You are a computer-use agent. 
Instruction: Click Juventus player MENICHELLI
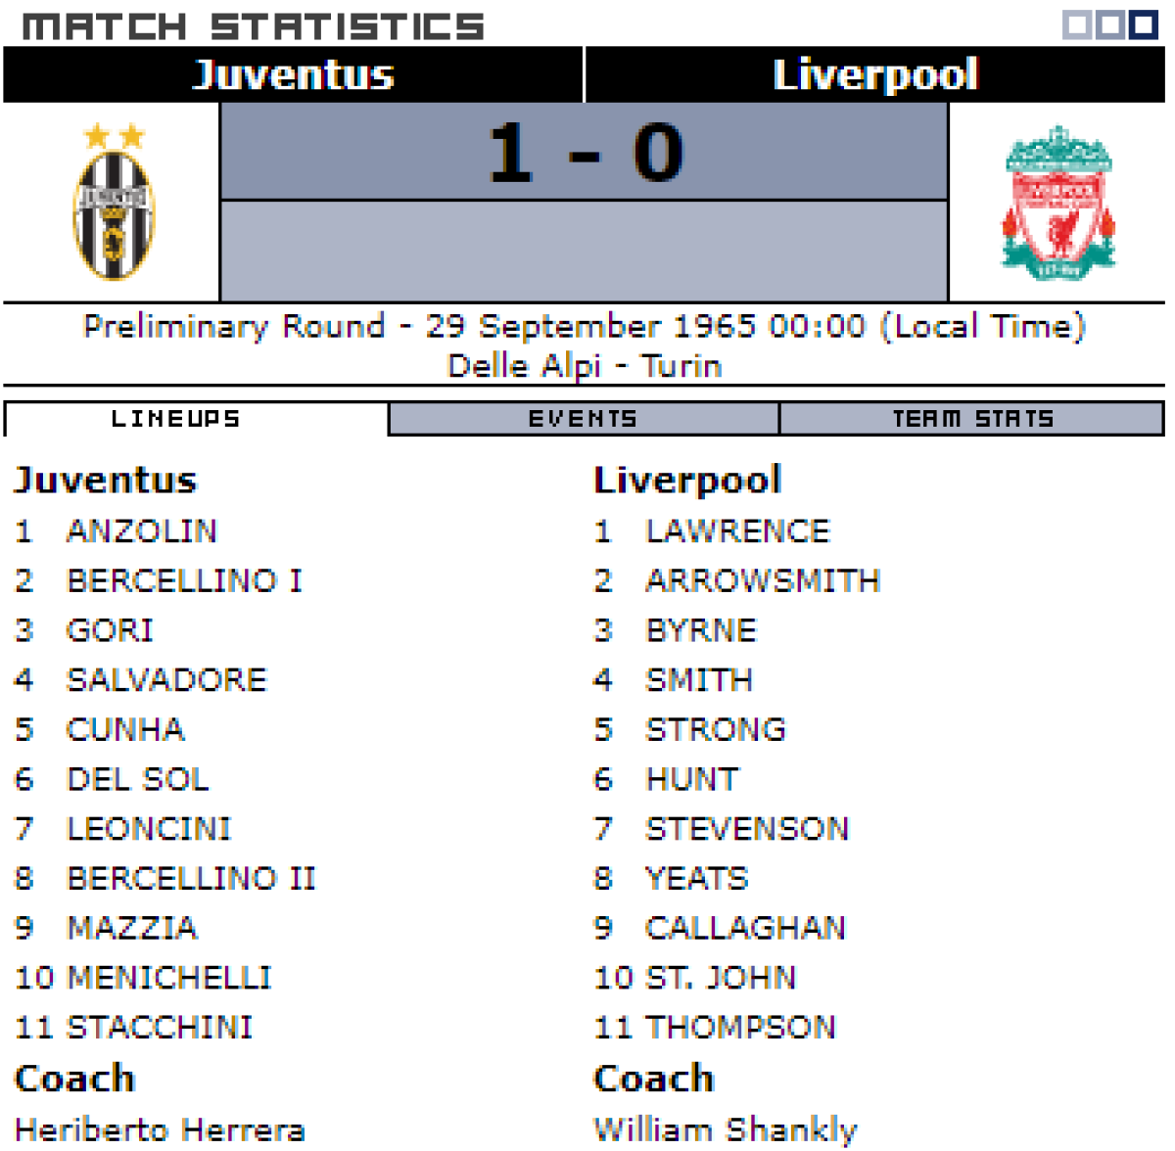click(168, 977)
